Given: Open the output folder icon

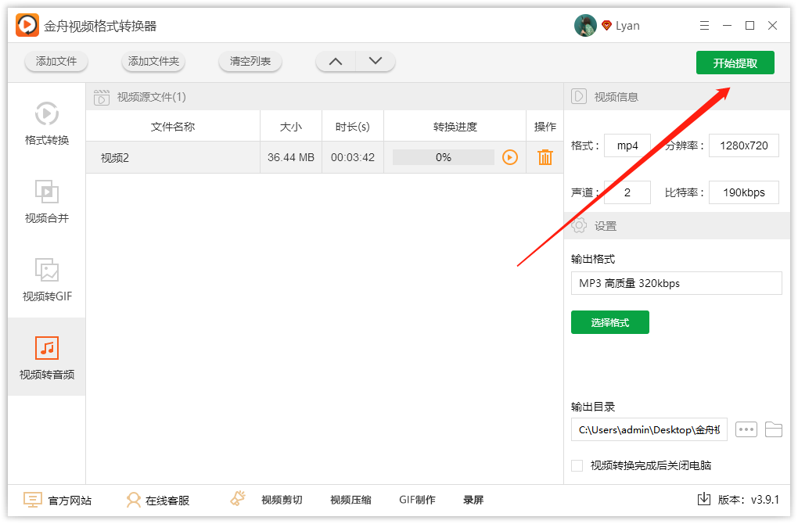Looking at the screenshot, I should point(774,429).
